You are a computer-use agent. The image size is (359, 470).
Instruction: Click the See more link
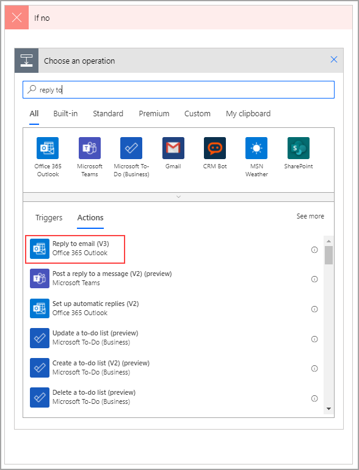tap(310, 216)
